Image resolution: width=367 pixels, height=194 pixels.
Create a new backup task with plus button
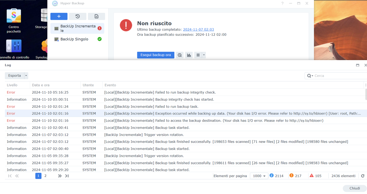[59, 16]
